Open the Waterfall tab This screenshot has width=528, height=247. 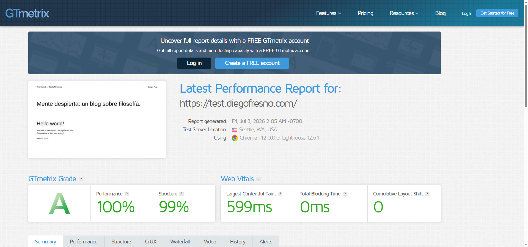[180, 242]
